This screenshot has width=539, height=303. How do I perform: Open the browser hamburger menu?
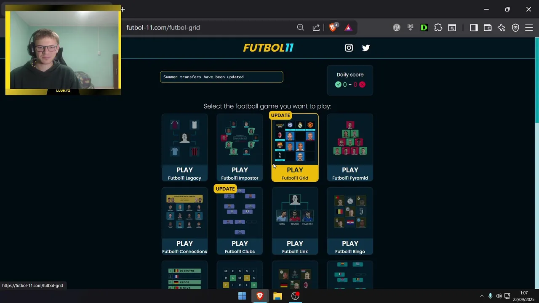(529, 27)
